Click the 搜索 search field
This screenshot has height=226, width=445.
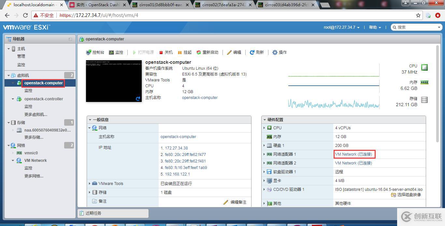click(416, 27)
